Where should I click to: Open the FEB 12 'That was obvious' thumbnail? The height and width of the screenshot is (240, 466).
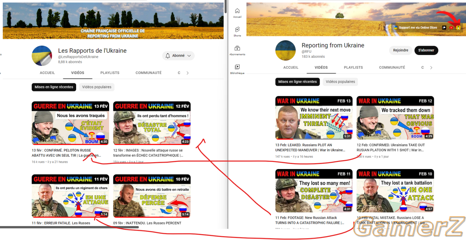tap(395, 118)
